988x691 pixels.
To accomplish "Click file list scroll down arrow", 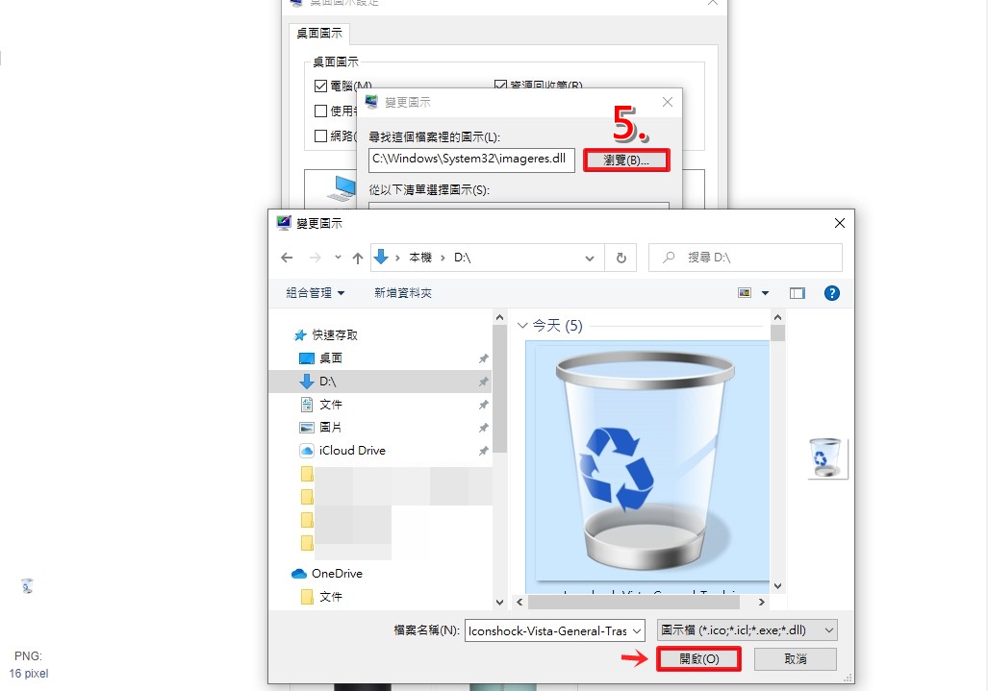I will pyautogui.click(x=777, y=586).
